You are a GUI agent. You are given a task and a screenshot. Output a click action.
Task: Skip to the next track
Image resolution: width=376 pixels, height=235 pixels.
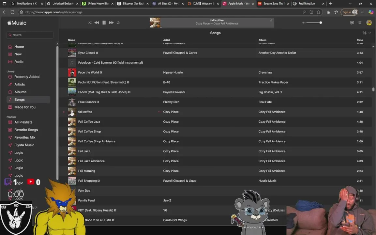111,23
